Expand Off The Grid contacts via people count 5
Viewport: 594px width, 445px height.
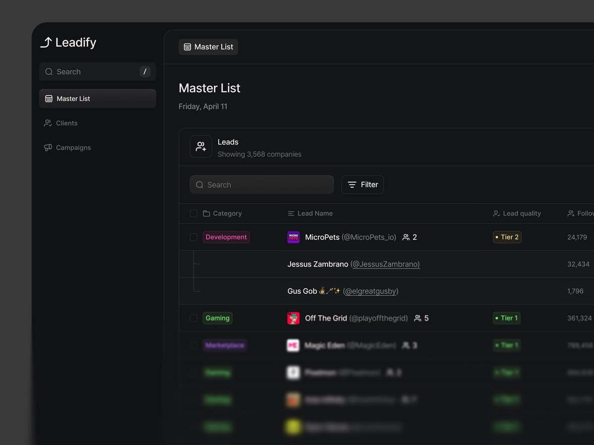coord(421,318)
